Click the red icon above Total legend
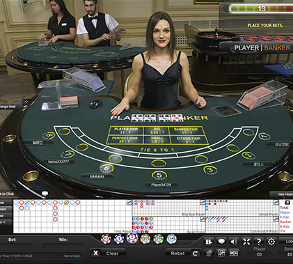This screenshot has height=264, width=293. [287, 202]
